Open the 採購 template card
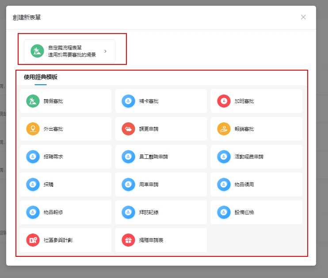Viewport: 328px width, 278px height. 65,184
